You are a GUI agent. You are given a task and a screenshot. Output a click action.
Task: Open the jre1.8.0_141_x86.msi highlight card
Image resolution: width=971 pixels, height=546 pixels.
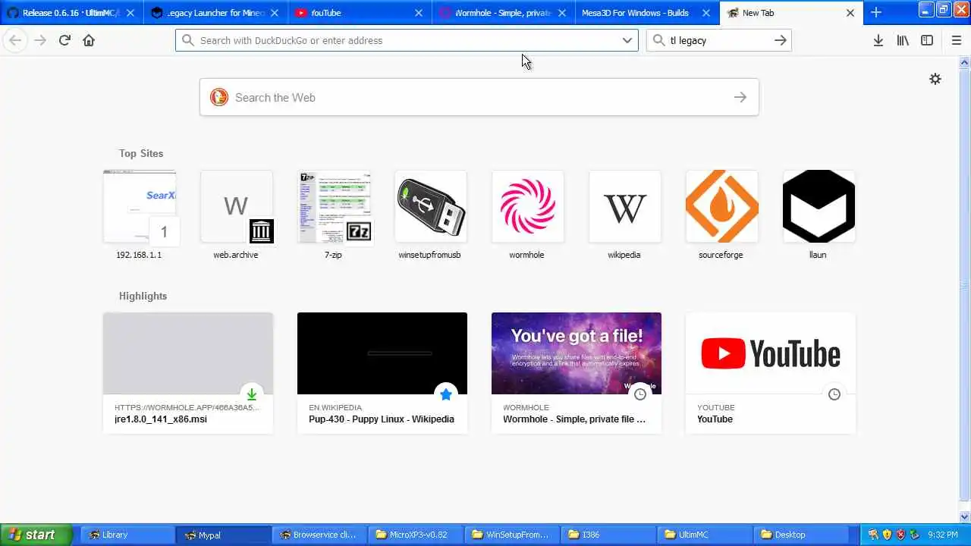[x=188, y=372]
